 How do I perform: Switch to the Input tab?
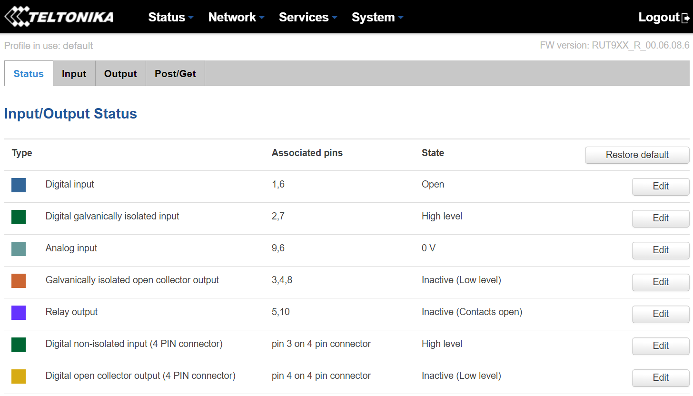[x=74, y=73]
